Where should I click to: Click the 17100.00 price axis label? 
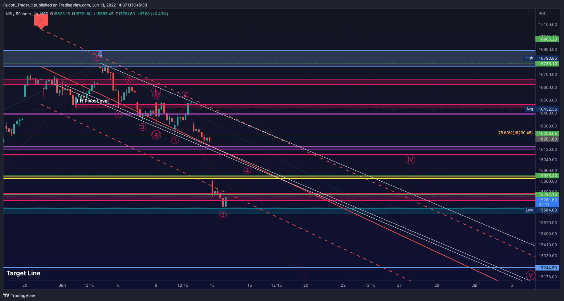(548, 25)
